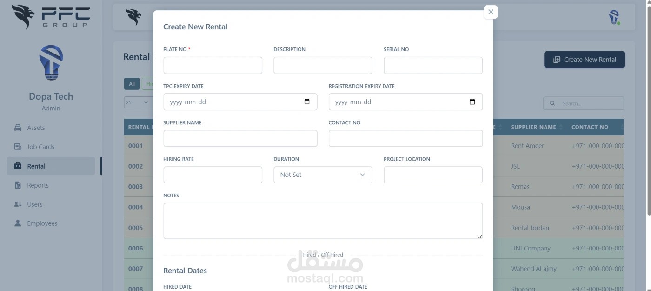
Task: Click the Employees person icon
Action: point(18,223)
